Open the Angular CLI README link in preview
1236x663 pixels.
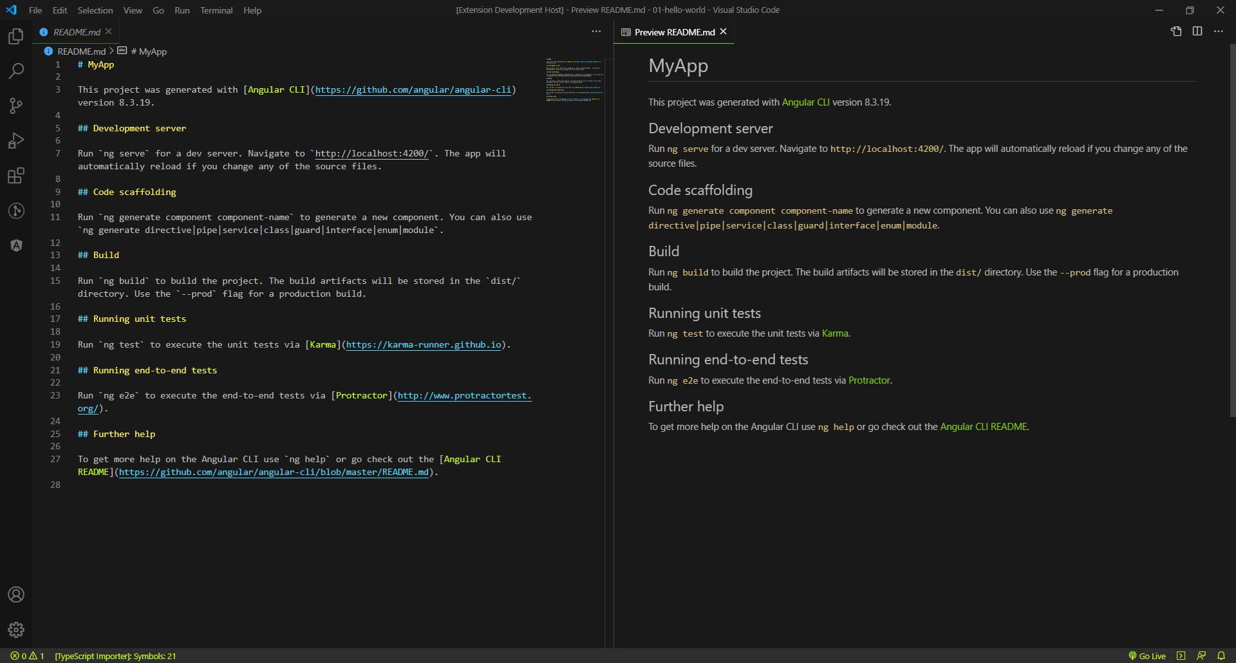click(x=984, y=427)
